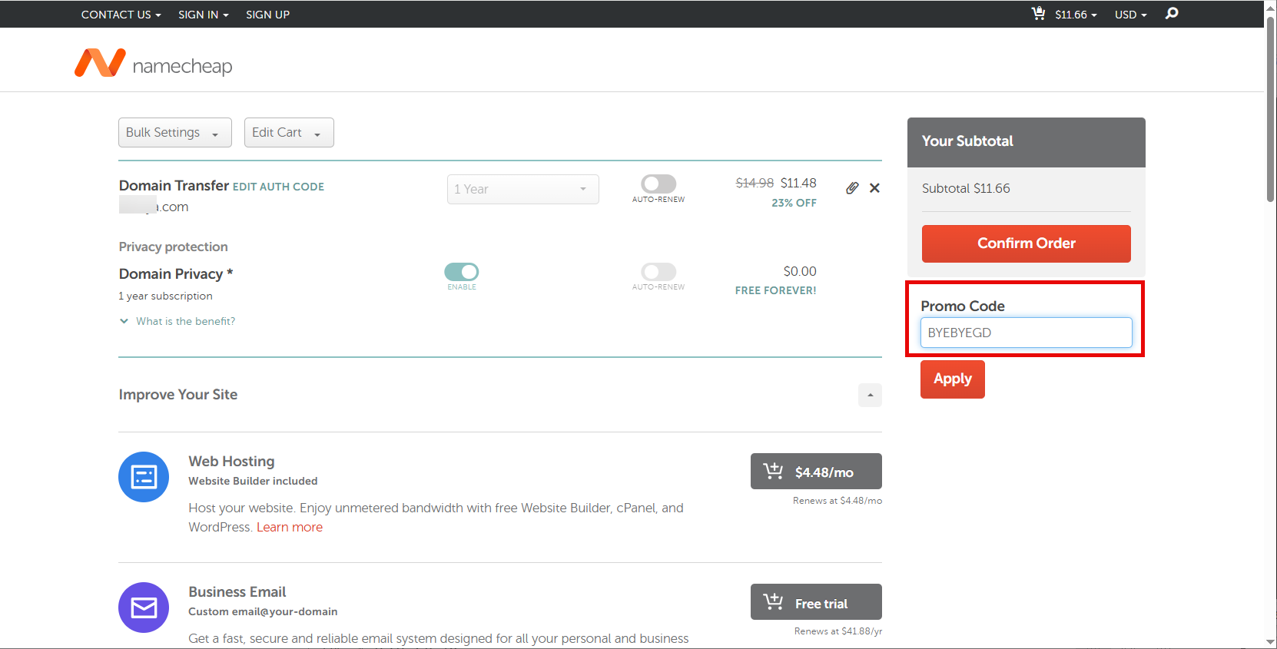Click Edit Auth Code link
Screen dimensions: 1277x649
(278, 187)
